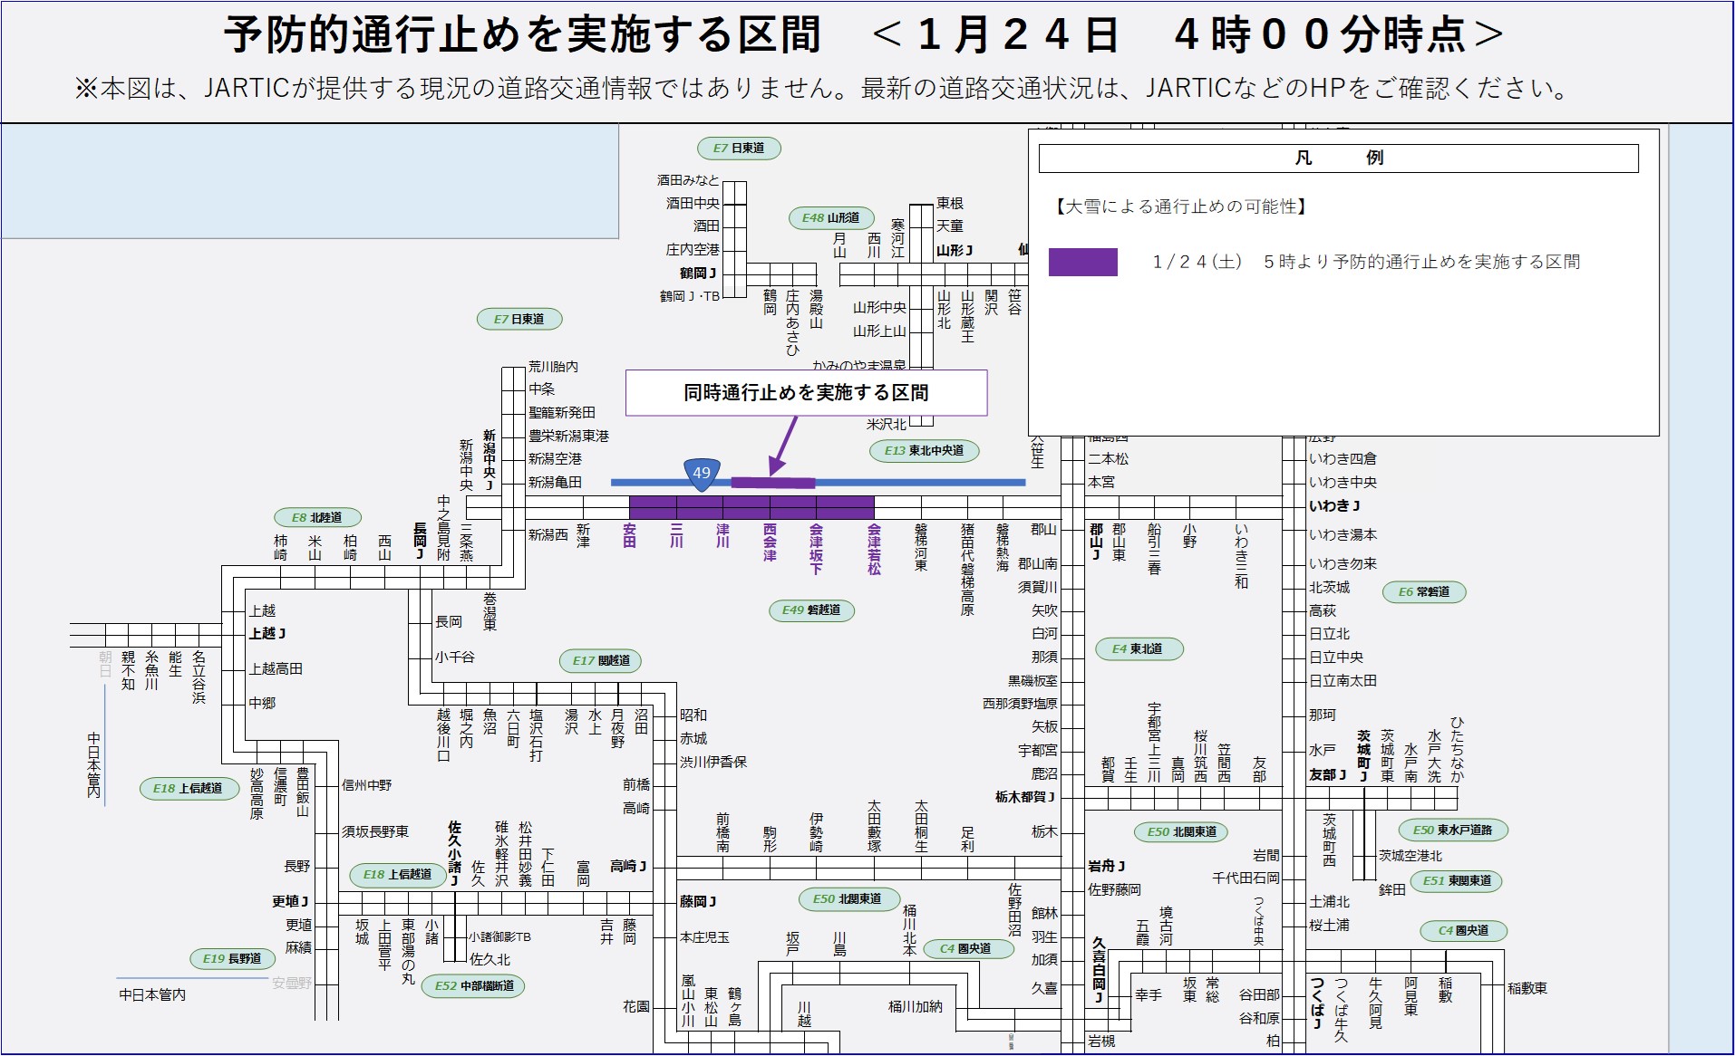This screenshot has width=1735, height=1056.
Task: Select the E52 中部横断道 route badge
Action: click(x=474, y=985)
